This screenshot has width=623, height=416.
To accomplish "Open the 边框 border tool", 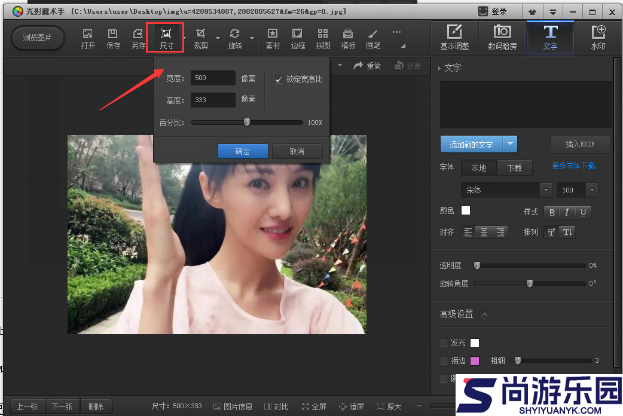I will tap(298, 39).
